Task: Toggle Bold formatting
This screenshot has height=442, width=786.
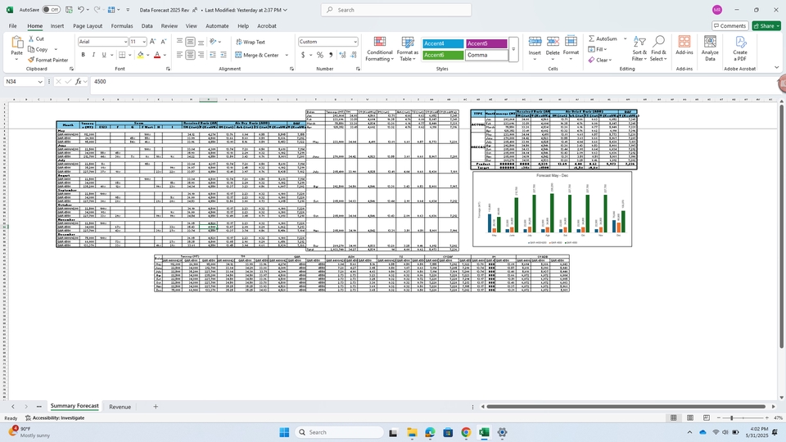Action: coord(83,55)
